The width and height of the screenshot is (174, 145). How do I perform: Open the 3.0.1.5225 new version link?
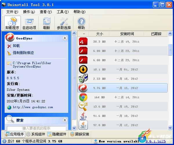(x=155, y=141)
